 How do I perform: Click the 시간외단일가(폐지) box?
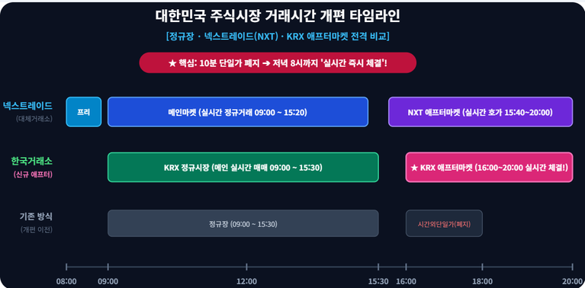pyautogui.click(x=444, y=223)
